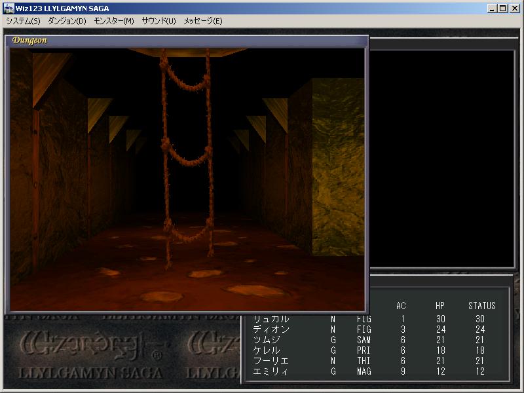Select party member リュカル
This screenshot has width=524, height=393.
[x=271, y=319]
